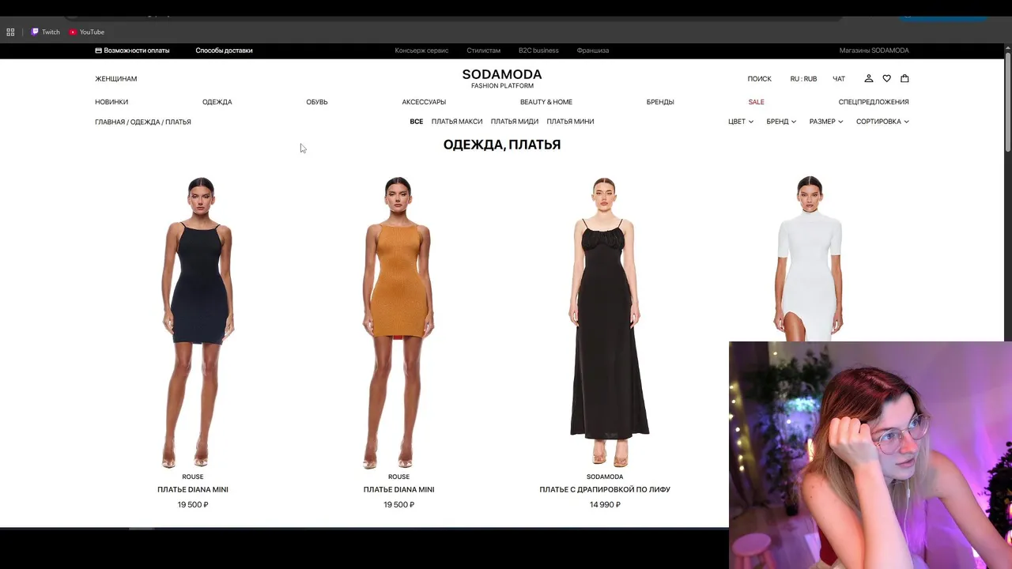Screen dimensions: 1012x569
Task: Go to ГЛАВНАЯ in breadcrumb
Action: click(x=110, y=122)
